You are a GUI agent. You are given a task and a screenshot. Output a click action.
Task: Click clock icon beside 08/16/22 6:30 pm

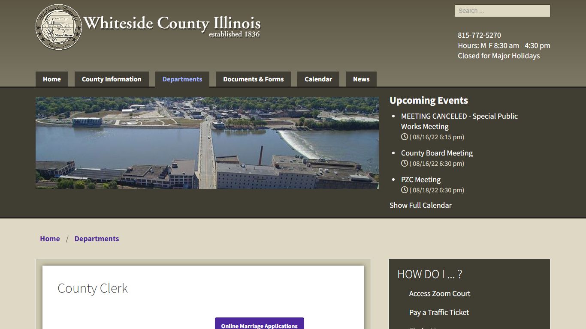[x=404, y=164]
